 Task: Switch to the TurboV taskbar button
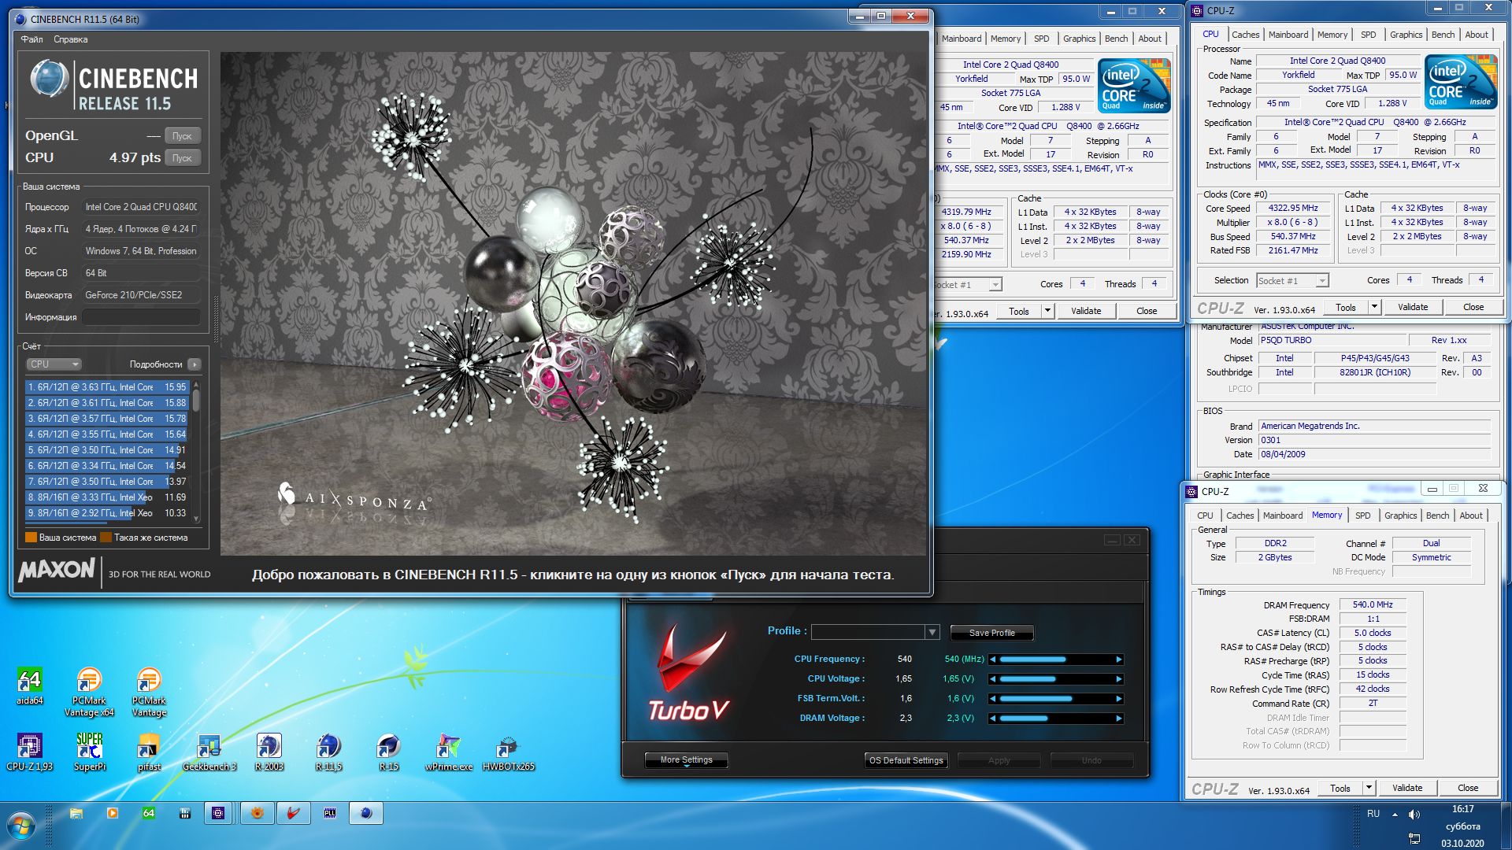coord(293,813)
